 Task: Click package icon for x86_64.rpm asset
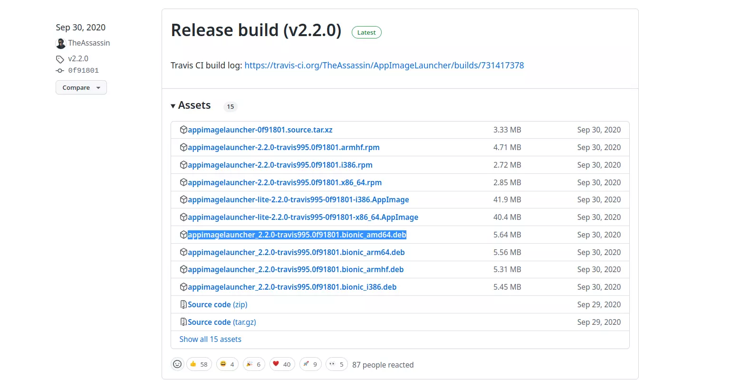tap(183, 182)
